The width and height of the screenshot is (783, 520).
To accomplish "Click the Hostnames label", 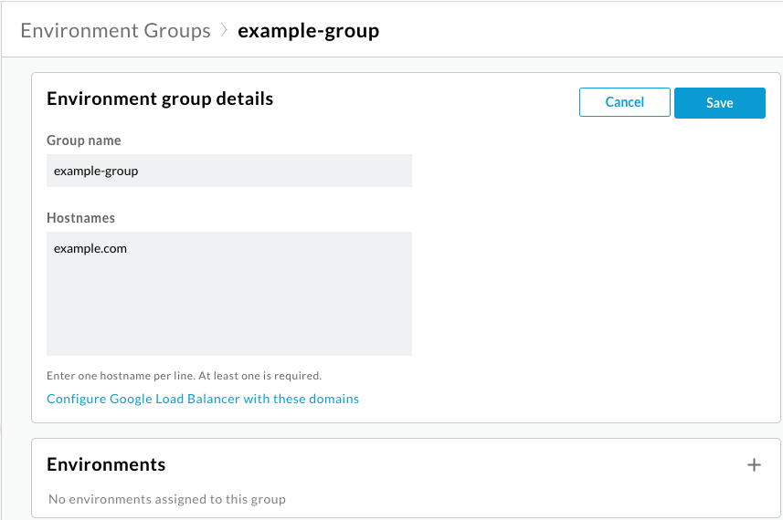I will [x=80, y=218].
